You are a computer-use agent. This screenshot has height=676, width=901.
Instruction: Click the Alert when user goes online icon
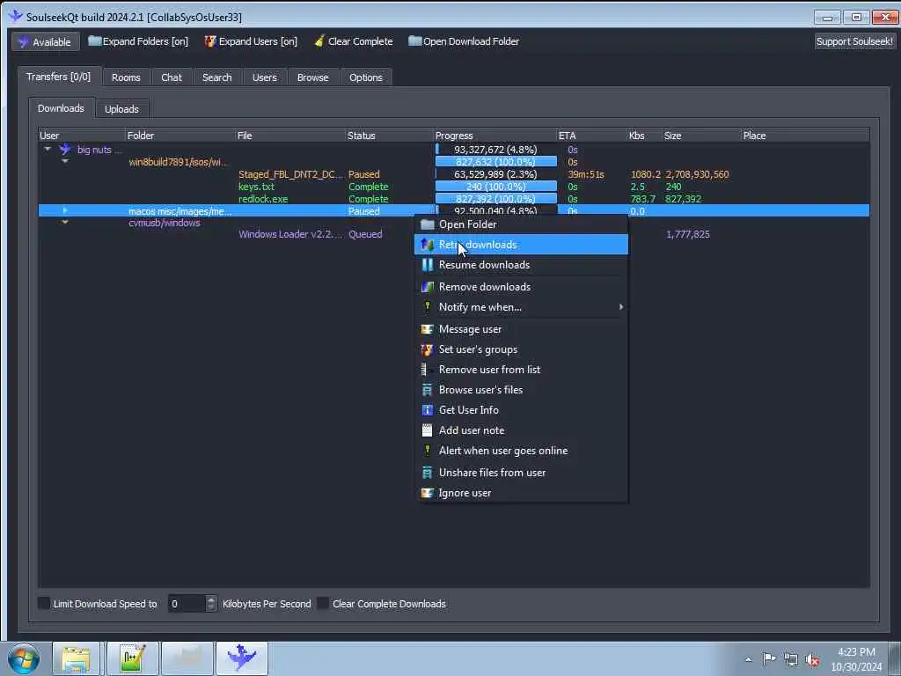coord(427,450)
